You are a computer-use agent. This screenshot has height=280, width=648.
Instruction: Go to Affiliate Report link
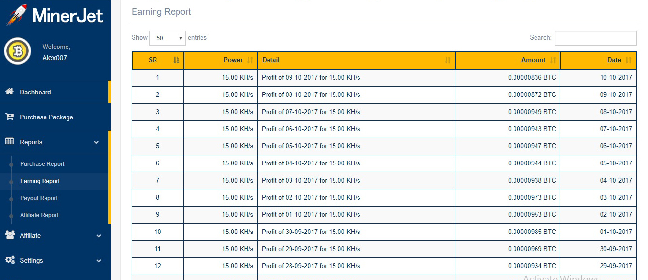point(39,215)
